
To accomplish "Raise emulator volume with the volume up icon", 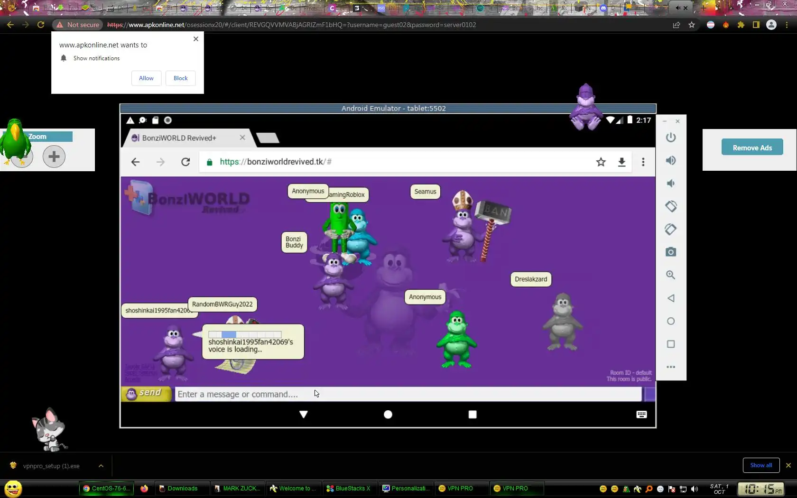I will point(670,160).
